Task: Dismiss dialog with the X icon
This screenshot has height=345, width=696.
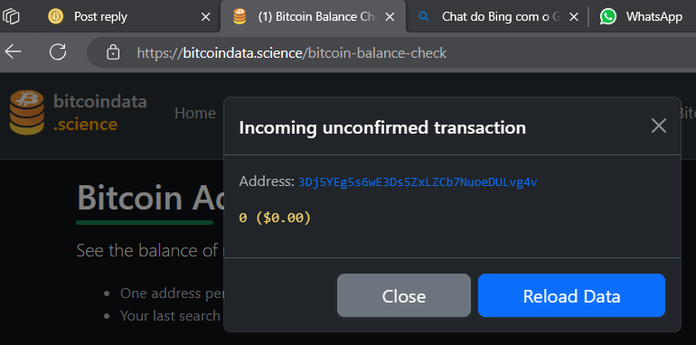Action: [x=658, y=126]
